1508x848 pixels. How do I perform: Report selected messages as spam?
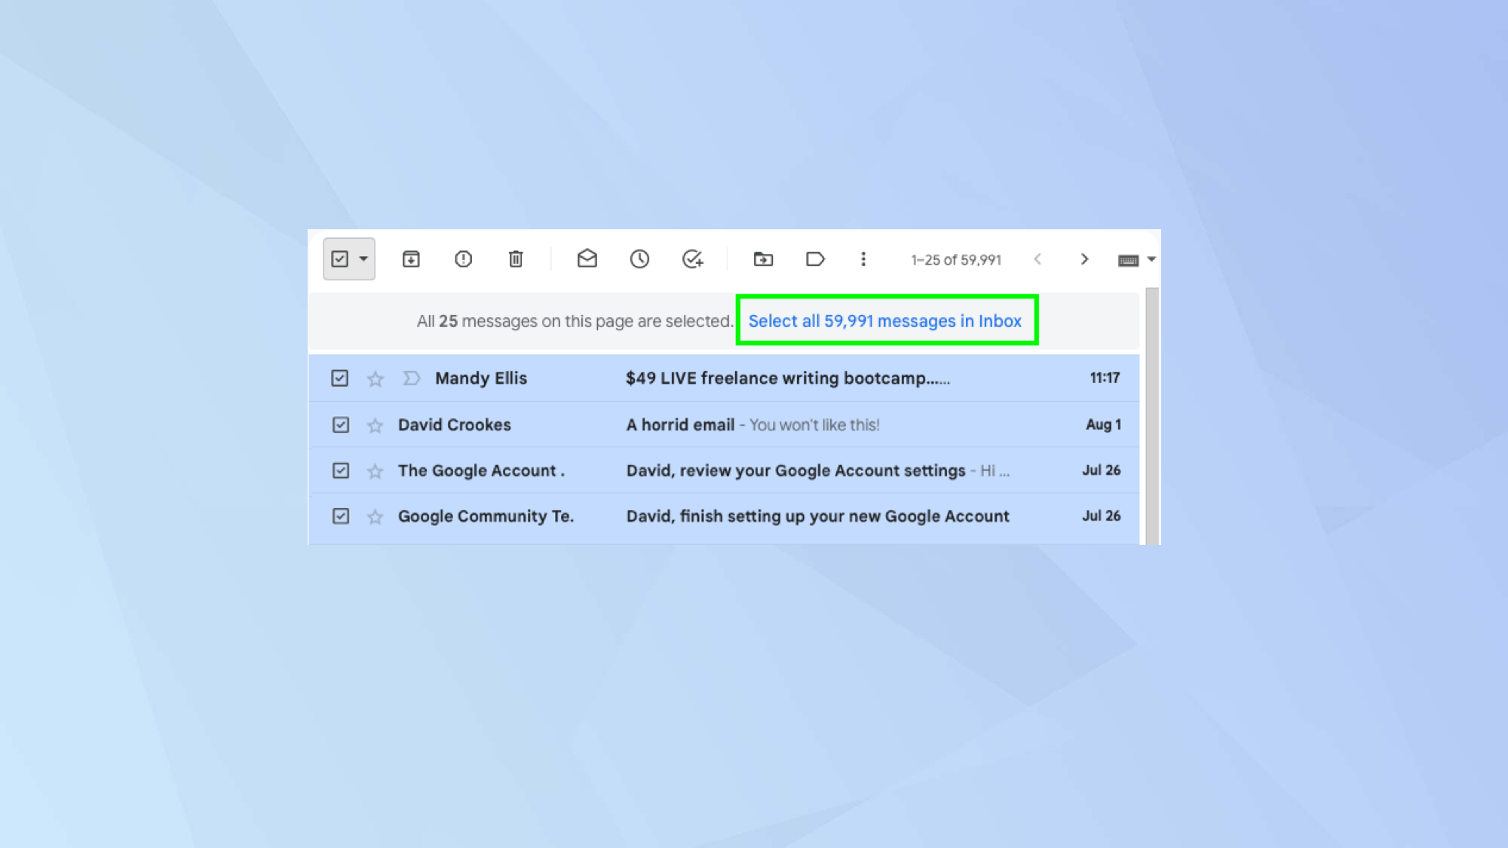coord(464,259)
